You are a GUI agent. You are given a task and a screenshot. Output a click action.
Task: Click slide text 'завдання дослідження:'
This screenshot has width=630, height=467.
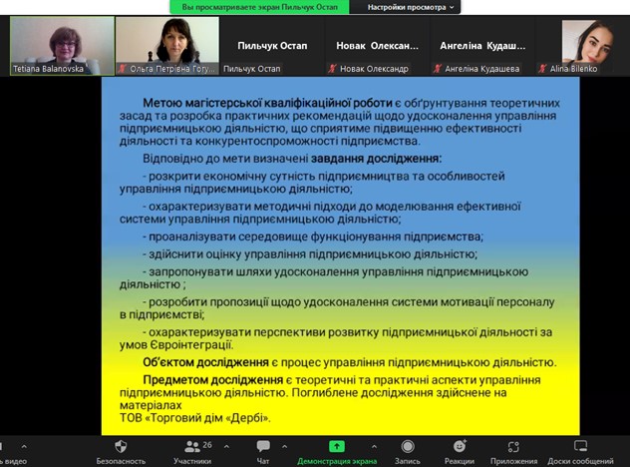(x=376, y=159)
